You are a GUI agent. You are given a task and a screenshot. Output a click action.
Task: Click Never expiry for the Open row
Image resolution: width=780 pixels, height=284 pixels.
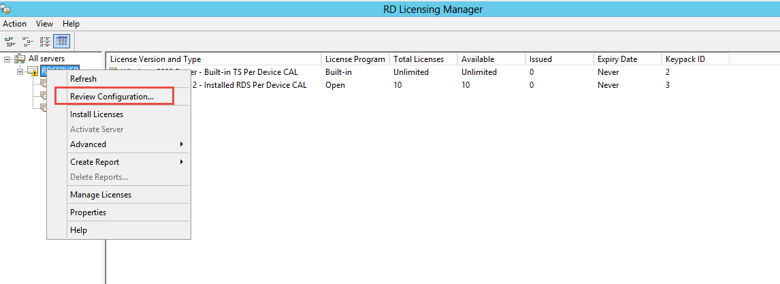coord(608,85)
